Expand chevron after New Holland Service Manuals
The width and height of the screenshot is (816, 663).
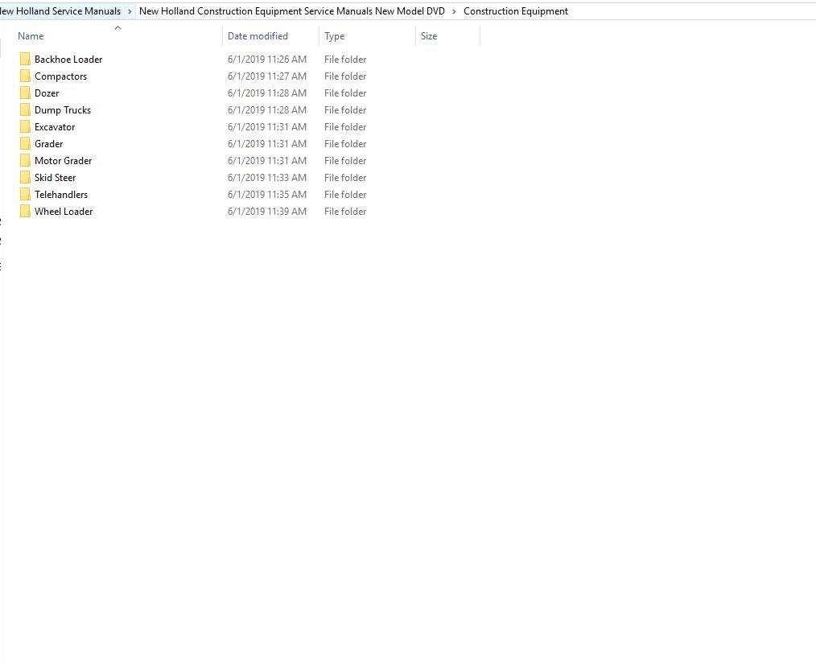point(130,11)
